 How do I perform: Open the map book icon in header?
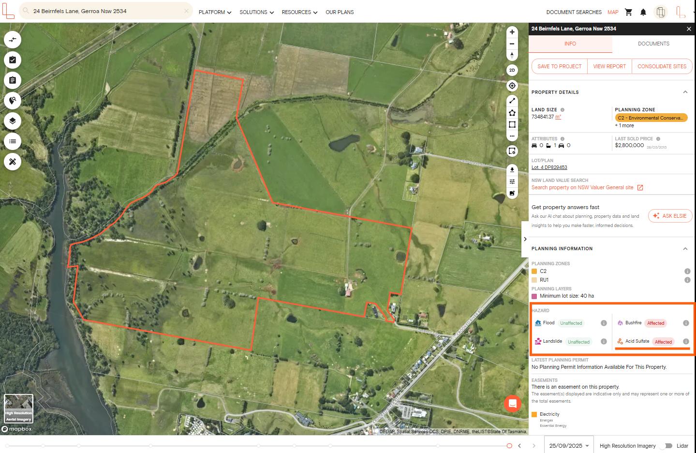(x=661, y=12)
